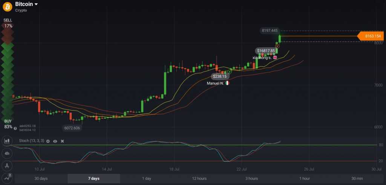Select the 12 hours timeframe tab
Screen dimensions: 386x185
[199, 179]
